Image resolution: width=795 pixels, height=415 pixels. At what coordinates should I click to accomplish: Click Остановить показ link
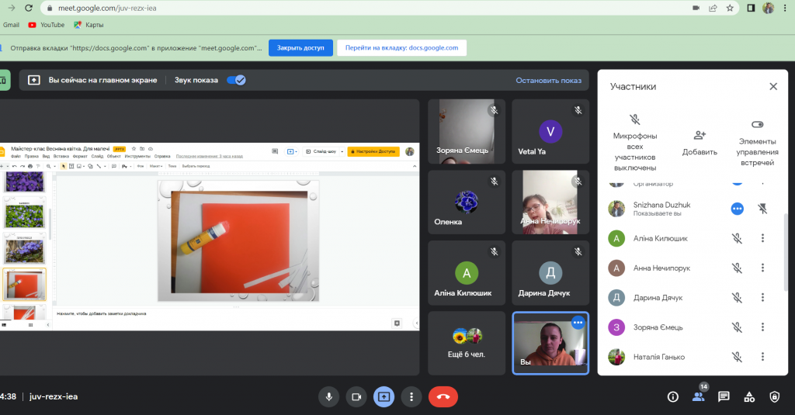(548, 80)
